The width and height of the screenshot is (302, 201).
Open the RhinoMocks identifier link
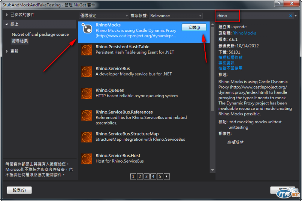point(244,33)
